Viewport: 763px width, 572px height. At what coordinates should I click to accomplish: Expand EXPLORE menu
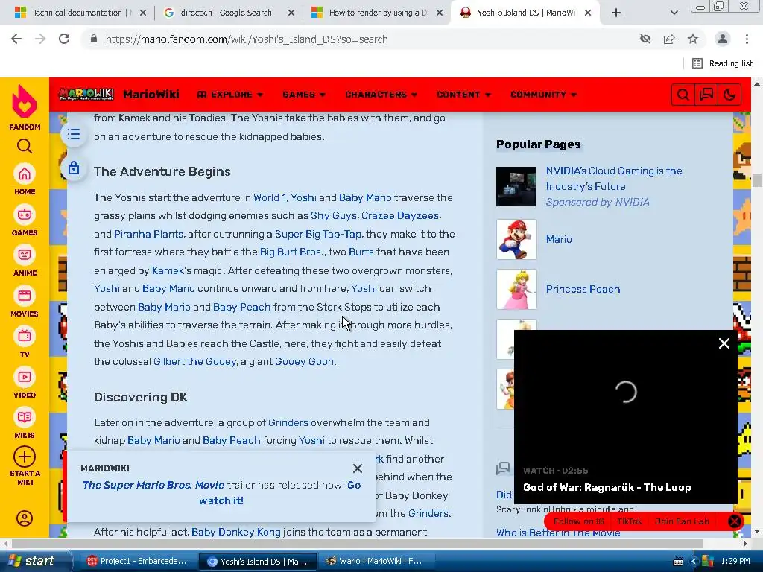pos(230,95)
